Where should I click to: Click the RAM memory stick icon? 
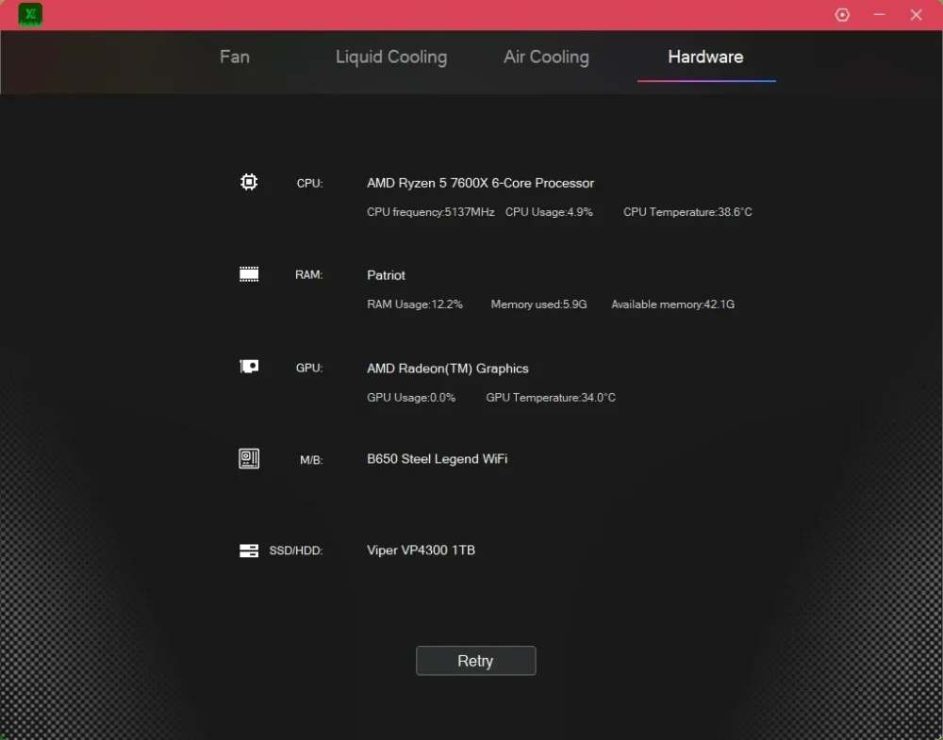[x=249, y=274]
